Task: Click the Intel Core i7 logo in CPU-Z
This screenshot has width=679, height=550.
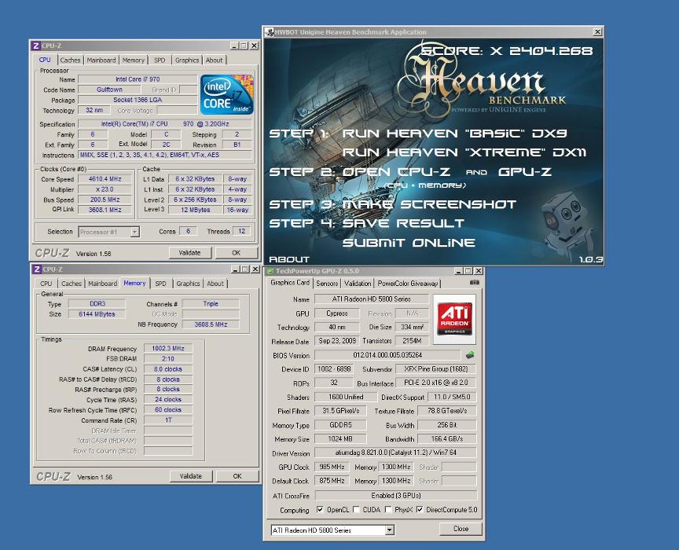Action: (x=226, y=95)
